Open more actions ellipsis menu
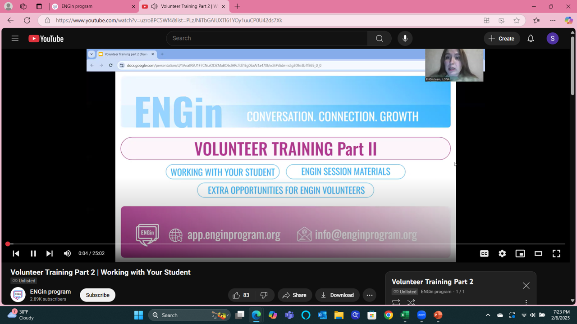The height and width of the screenshot is (324, 577). [x=370, y=295]
